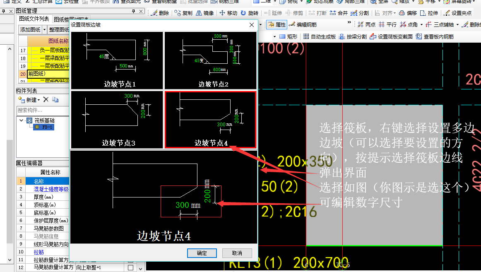Click the 合并 (Merge) tool

point(339,13)
